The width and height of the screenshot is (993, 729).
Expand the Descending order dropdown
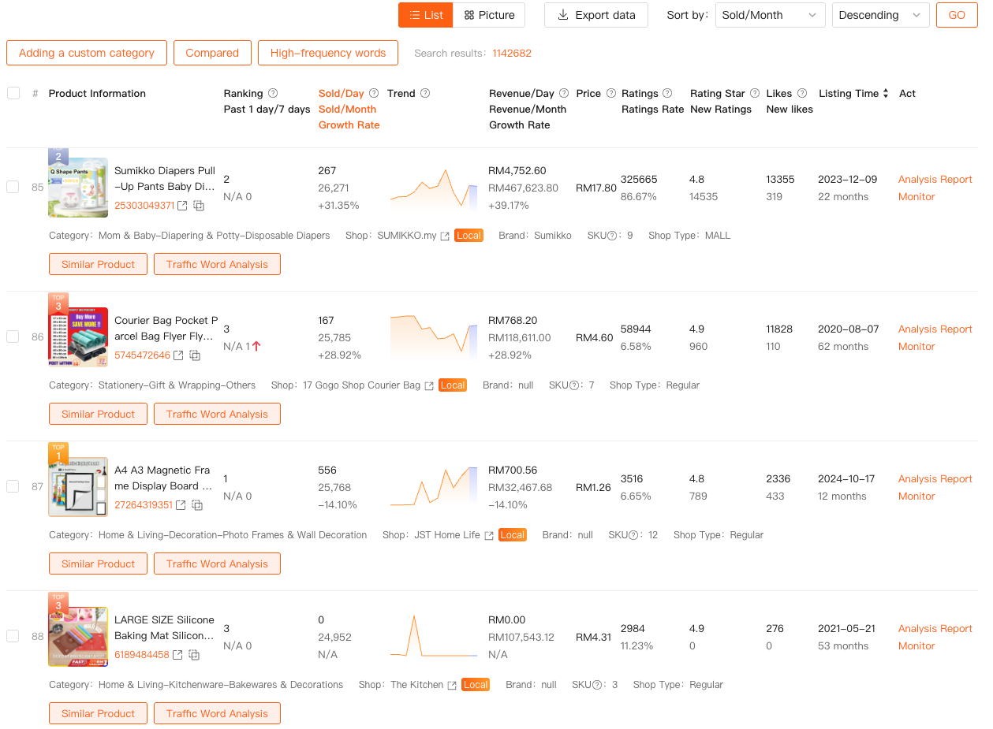879,15
